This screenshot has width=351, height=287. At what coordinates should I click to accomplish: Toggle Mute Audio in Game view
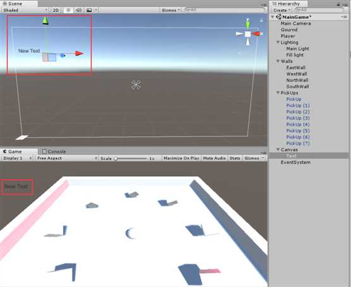point(214,158)
